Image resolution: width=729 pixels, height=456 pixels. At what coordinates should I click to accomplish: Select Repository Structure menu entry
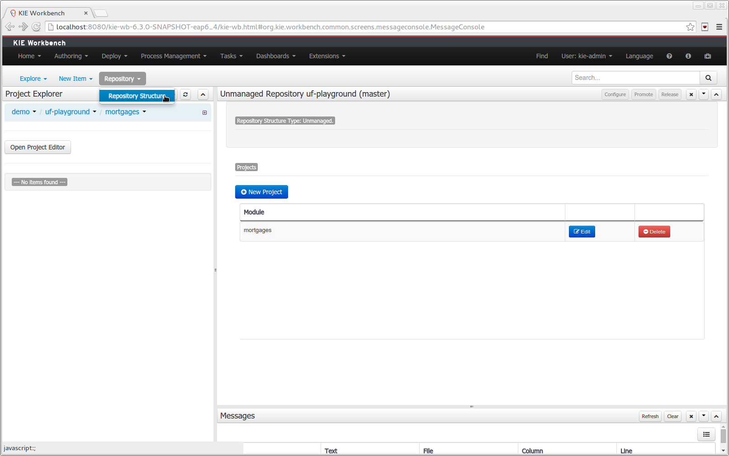coord(137,96)
